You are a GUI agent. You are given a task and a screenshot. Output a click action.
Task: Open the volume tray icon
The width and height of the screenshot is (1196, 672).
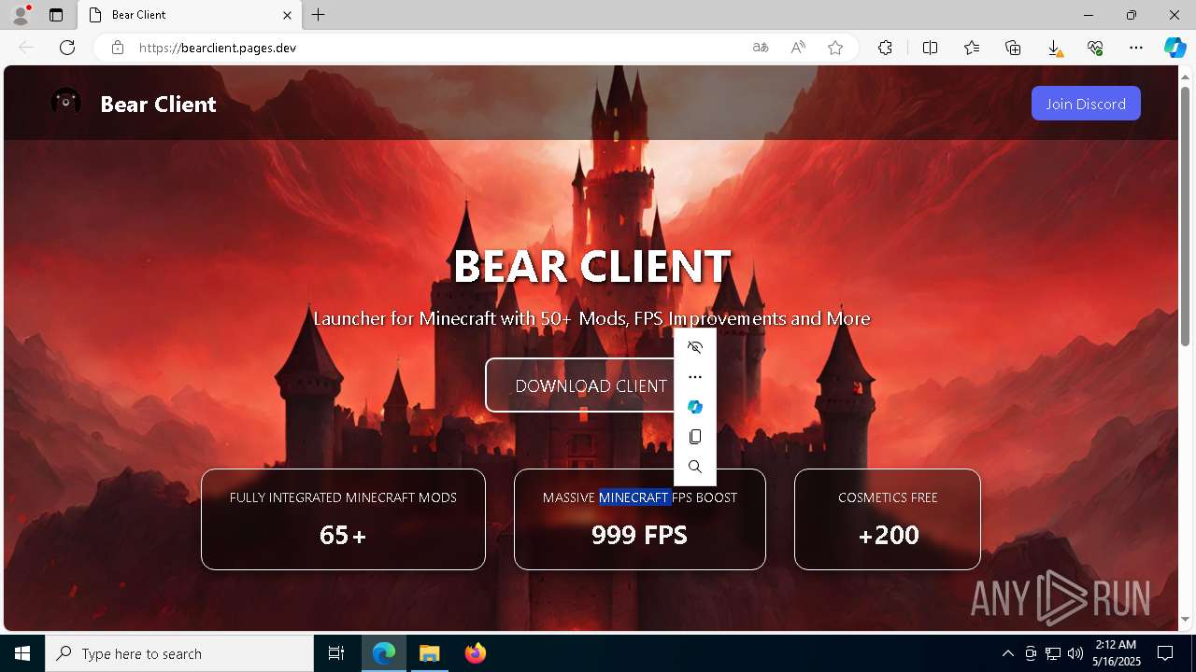click(x=1075, y=653)
